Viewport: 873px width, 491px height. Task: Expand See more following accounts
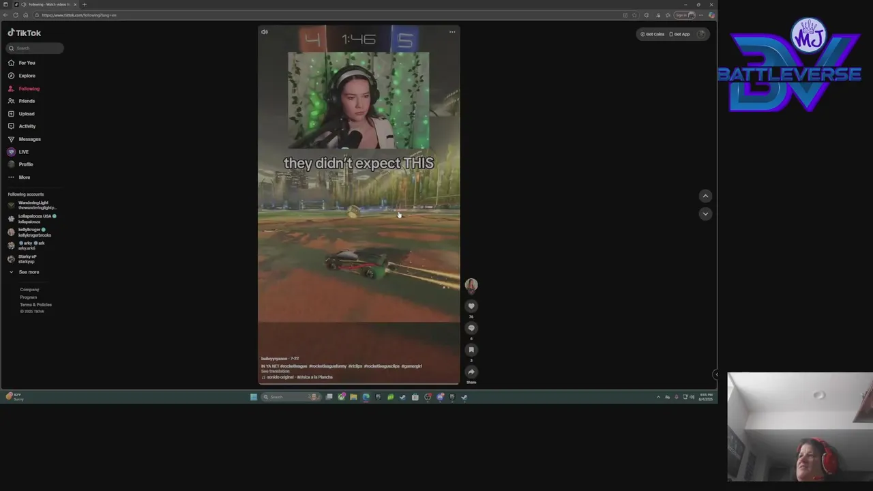point(29,272)
